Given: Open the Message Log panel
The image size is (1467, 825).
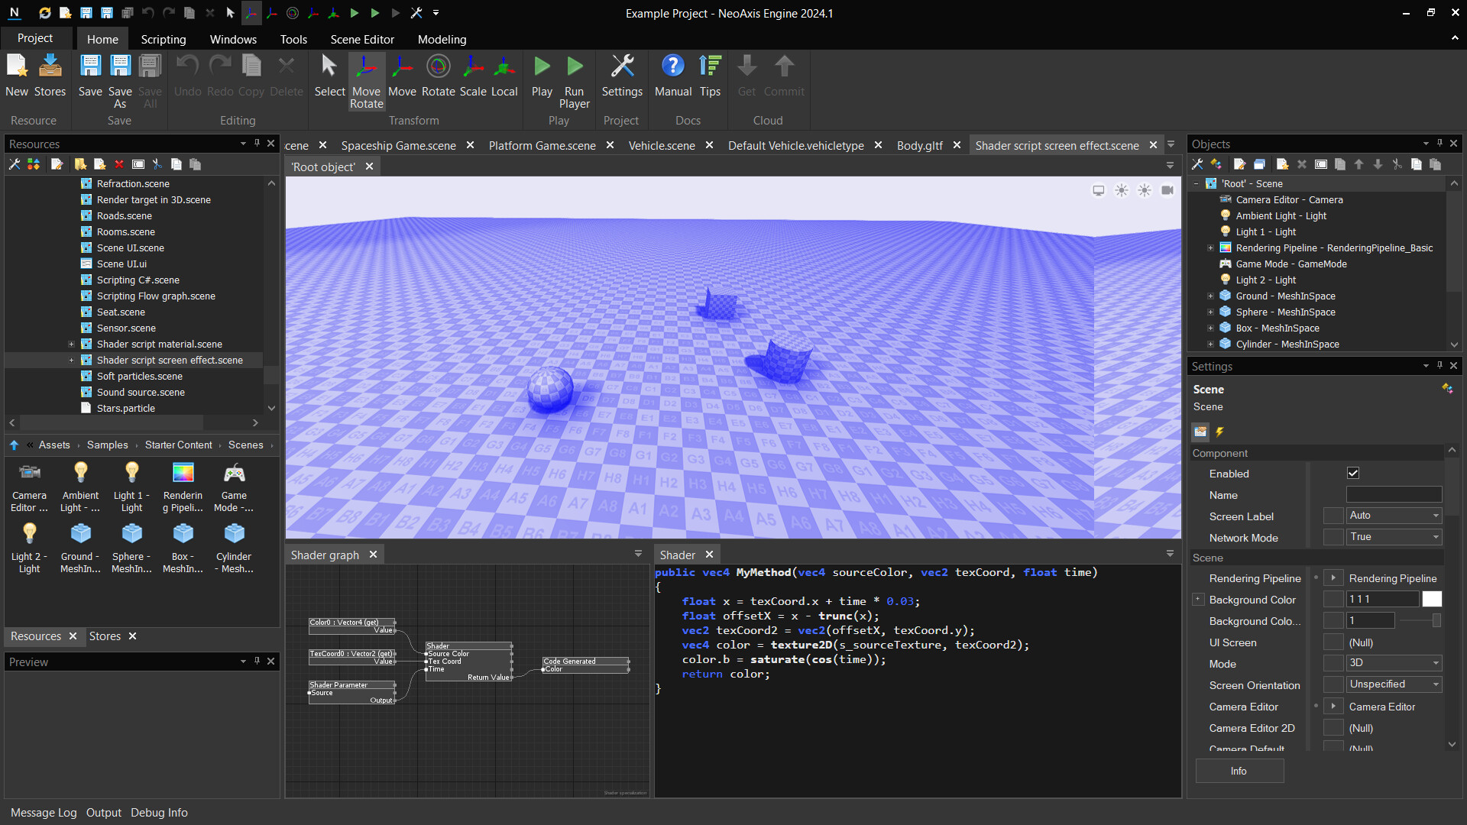Looking at the screenshot, I should [x=44, y=813].
